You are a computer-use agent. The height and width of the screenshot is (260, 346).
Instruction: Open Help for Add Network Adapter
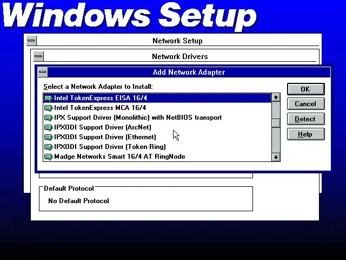point(306,134)
